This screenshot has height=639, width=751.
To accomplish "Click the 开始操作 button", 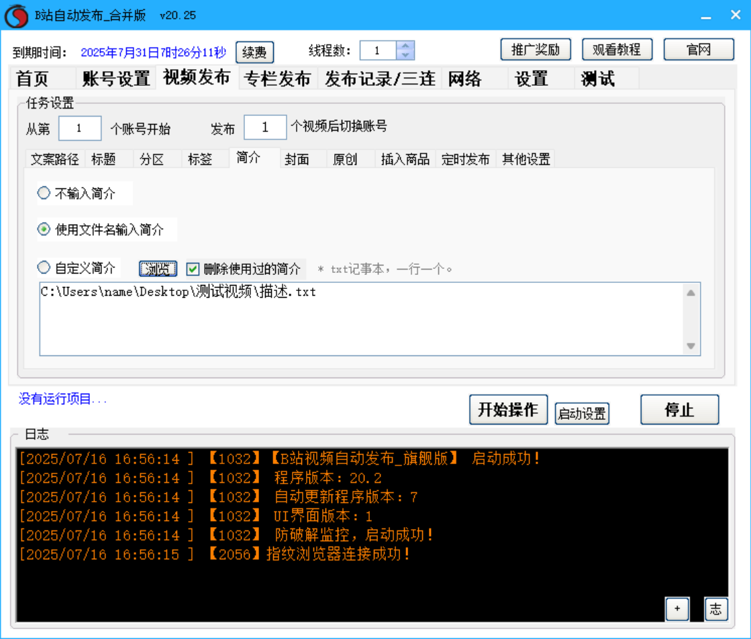I will pos(508,410).
